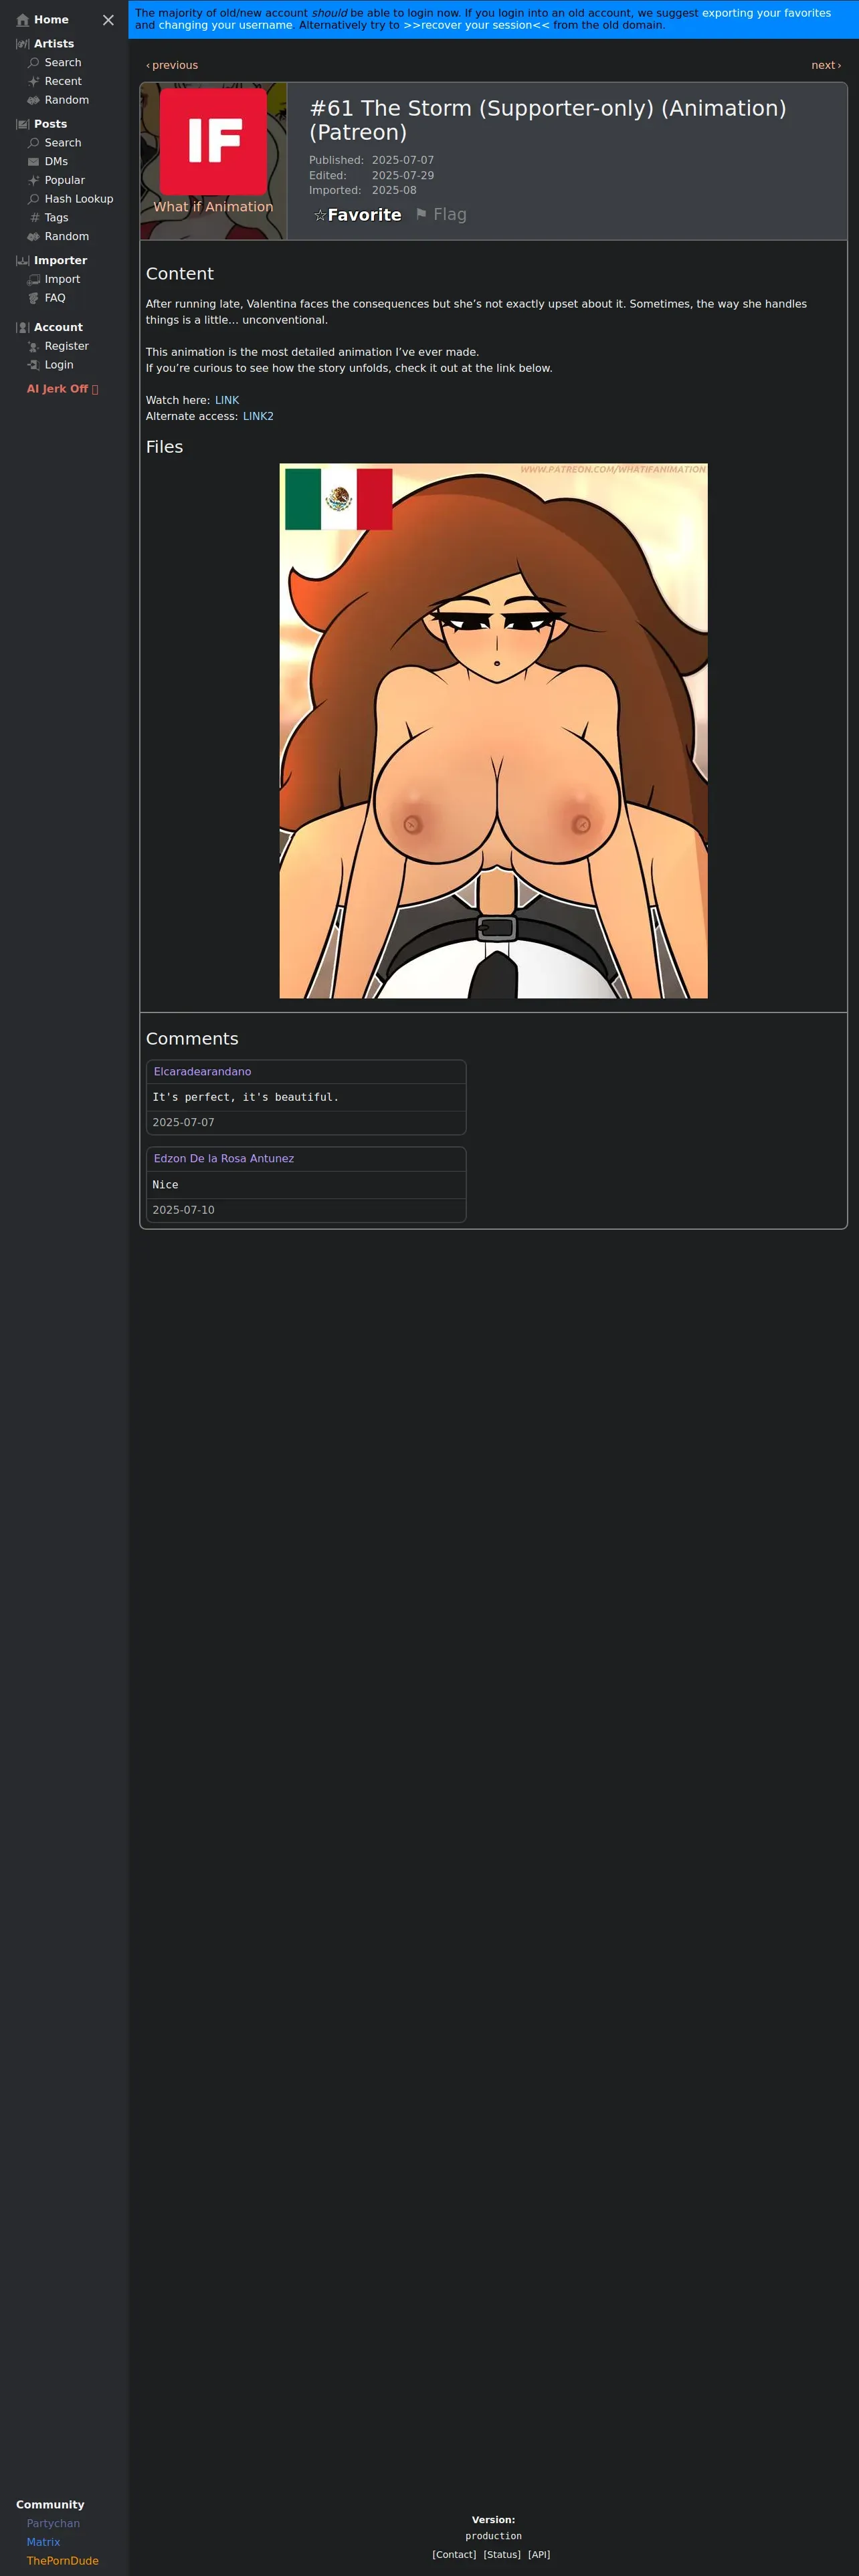Open What if Animation artist avatar
Screen dimensions: 859x2576
tap(213, 141)
